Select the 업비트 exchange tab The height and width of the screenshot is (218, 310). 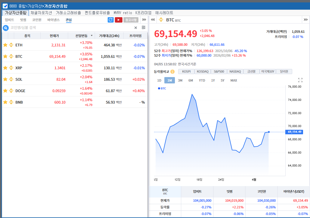(x=9, y=20)
